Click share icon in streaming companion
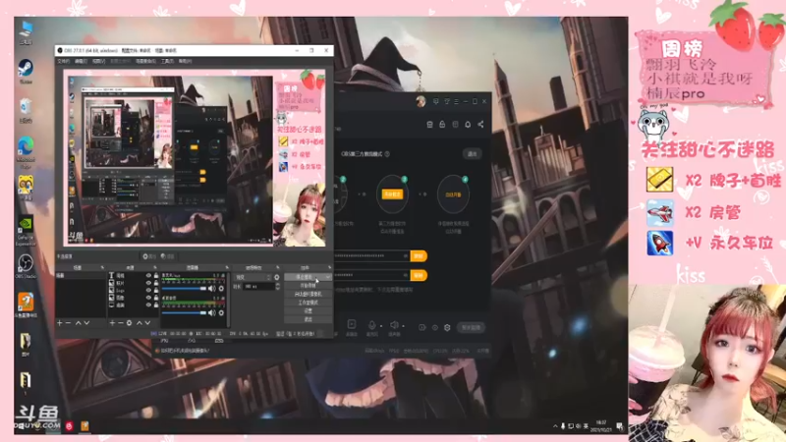Viewport: 786px width, 442px height. [x=480, y=125]
